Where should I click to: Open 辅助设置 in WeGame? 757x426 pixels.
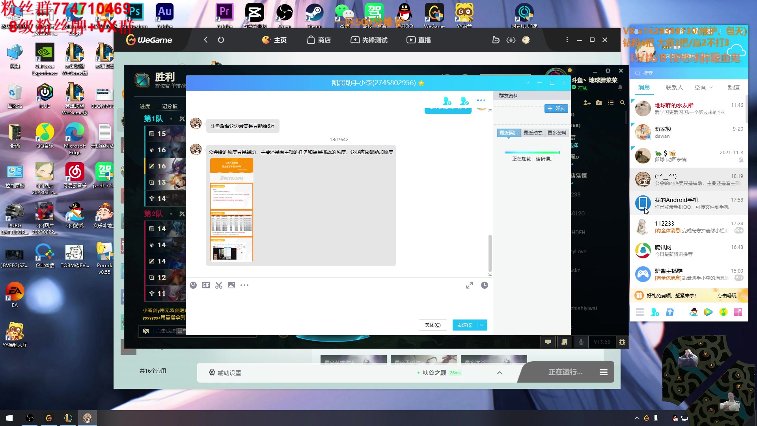coord(225,373)
